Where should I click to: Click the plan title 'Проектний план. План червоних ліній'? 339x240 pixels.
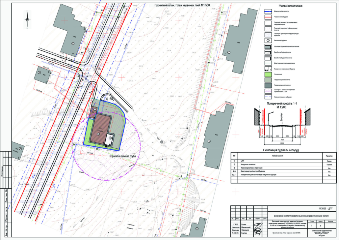pyautogui.click(x=182, y=5)
